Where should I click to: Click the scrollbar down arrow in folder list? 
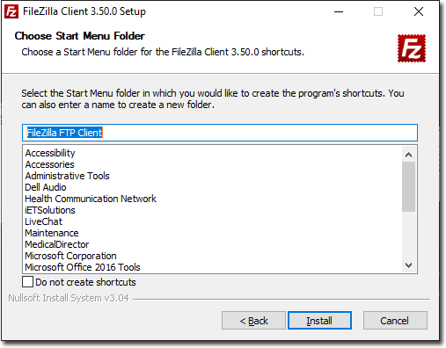pyautogui.click(x=408, y=265)
